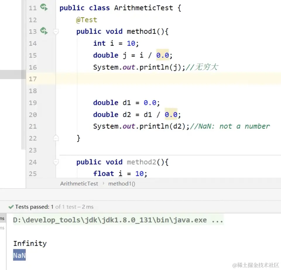This screenshot has width=281, height=270.
Task: Click highlighted 0.0 in double d2 line
Action: pyautogui.click(x=171, y=115)
